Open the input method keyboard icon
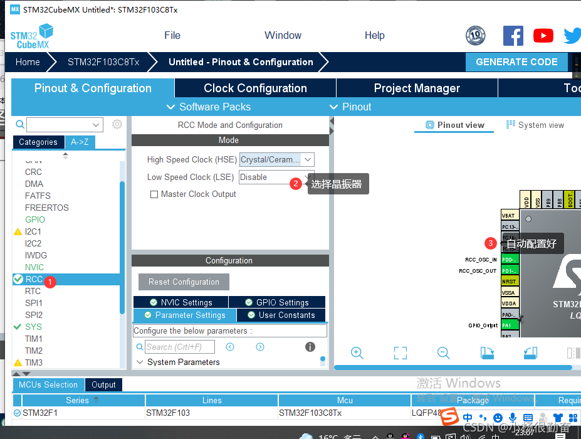Image resolution: width=581 pixels, height=439 pixels. pos(528,418)
